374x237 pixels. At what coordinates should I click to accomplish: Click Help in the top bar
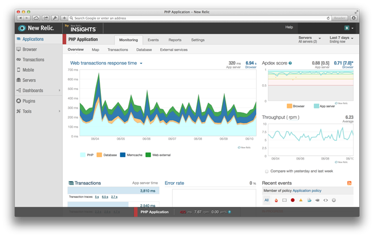tap(289, 27)
